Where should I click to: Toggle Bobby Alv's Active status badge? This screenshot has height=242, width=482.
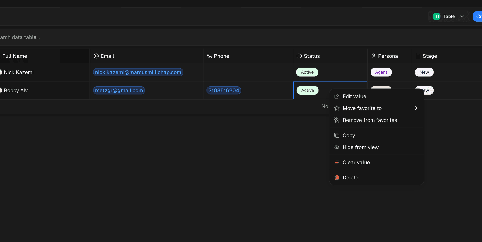pos(307,90)
